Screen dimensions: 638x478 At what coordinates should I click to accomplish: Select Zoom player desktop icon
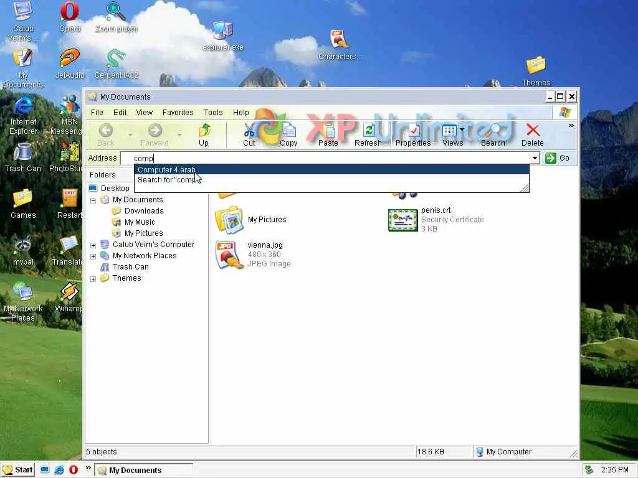pyautogui.click(x=117, y=17)
